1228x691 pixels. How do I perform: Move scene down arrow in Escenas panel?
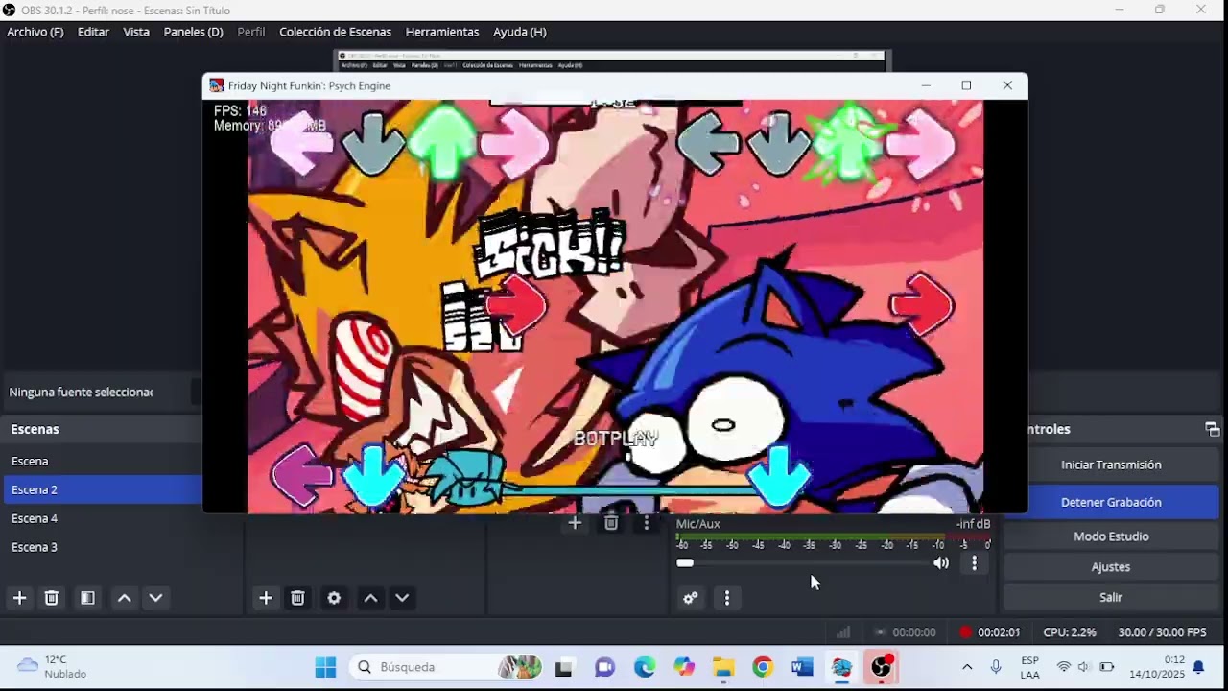pos(155,598)
